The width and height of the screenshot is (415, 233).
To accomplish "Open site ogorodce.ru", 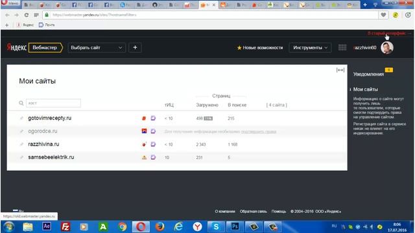I will pos(43,131).
